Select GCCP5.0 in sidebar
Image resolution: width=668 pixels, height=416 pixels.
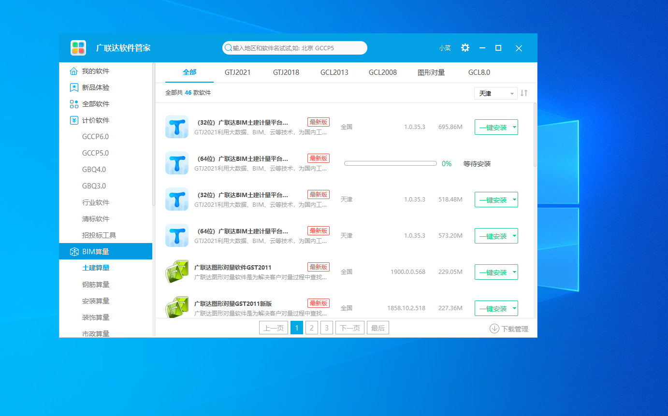pos(95,153)
